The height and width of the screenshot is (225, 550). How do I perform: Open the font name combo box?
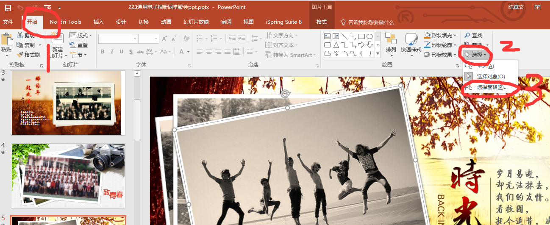118,39
